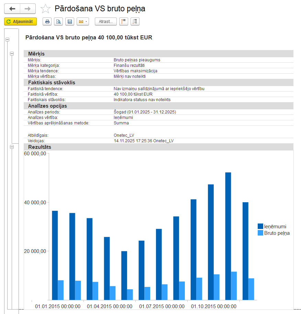The image size is (301, 314).
Task: Click the Ieņēmumi legend color swatch
Action: 260,226
